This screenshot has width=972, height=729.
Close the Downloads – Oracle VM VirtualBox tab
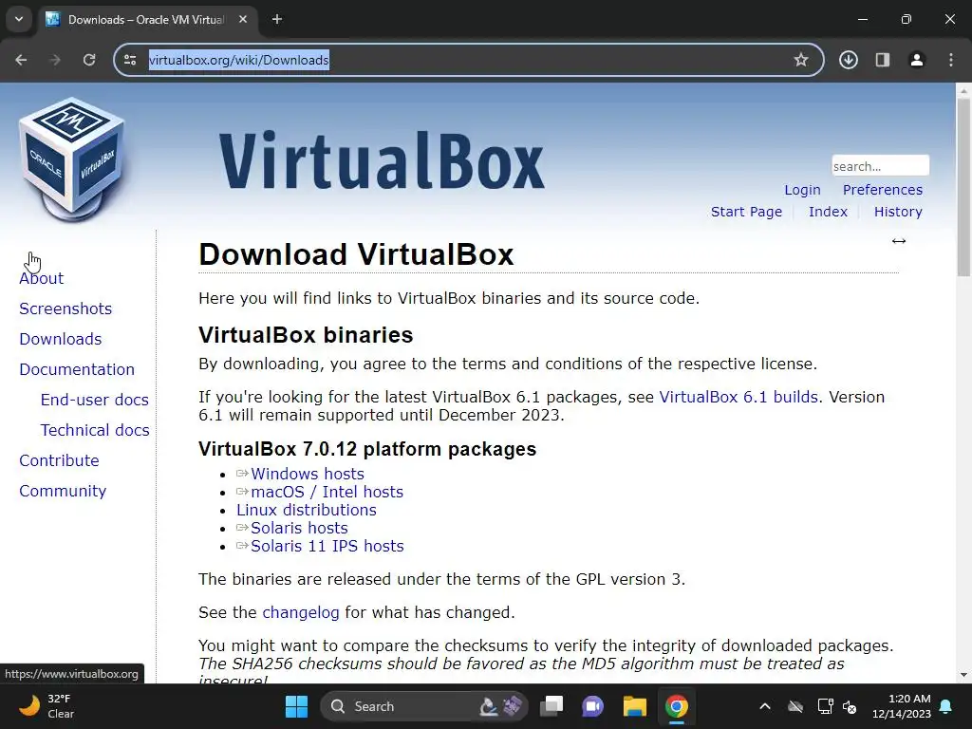point(243,19)
